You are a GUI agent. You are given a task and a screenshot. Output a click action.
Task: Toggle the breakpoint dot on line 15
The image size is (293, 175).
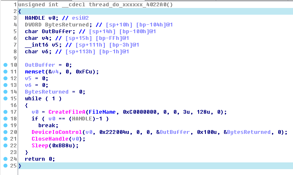click(5, 98)
